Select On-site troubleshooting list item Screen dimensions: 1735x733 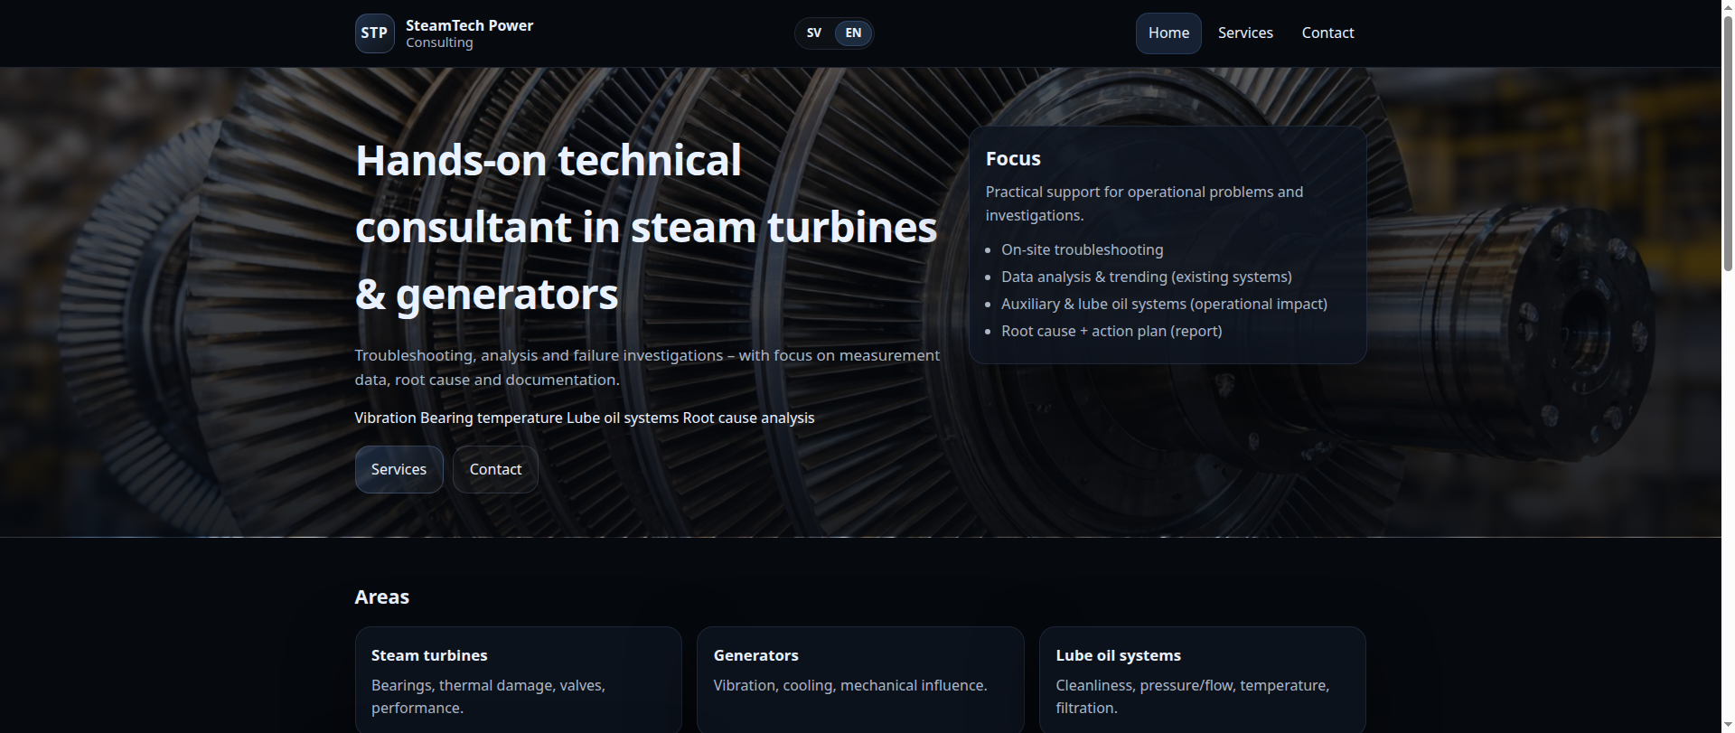pyautogui.click(x=1082, y=250)
